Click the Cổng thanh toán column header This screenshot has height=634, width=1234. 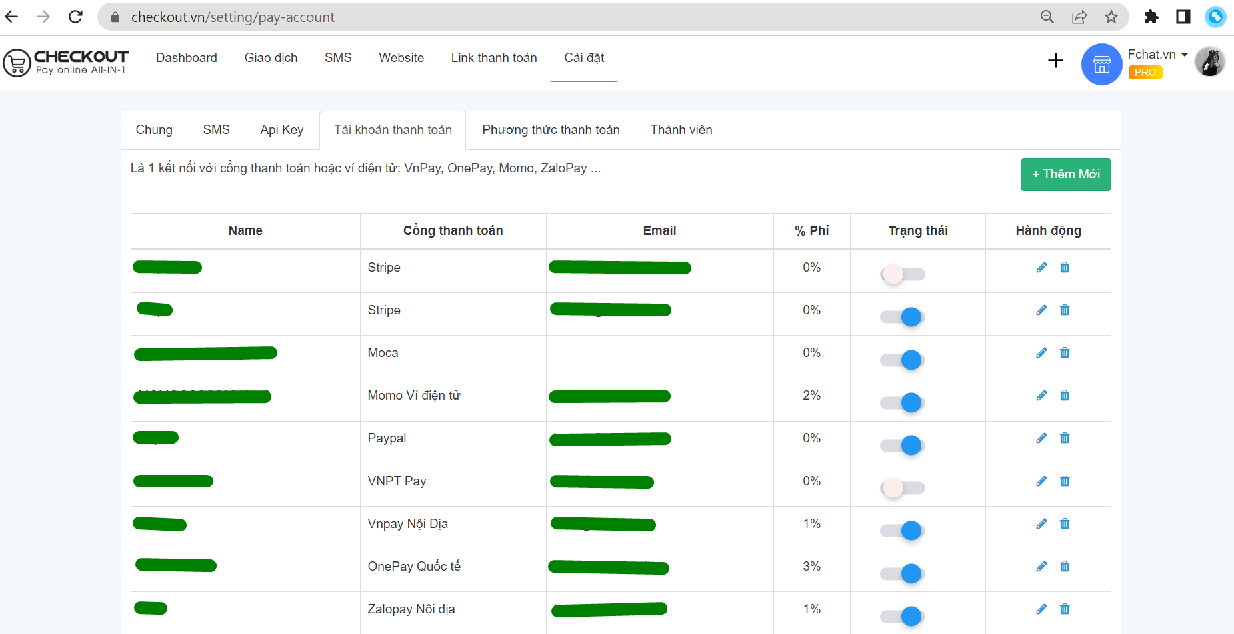click(453, 231)
